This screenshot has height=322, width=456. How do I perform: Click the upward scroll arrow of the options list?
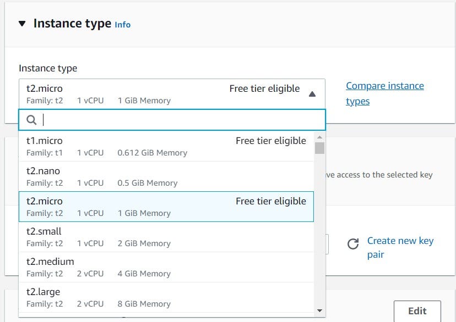click(x=320, y=137)
